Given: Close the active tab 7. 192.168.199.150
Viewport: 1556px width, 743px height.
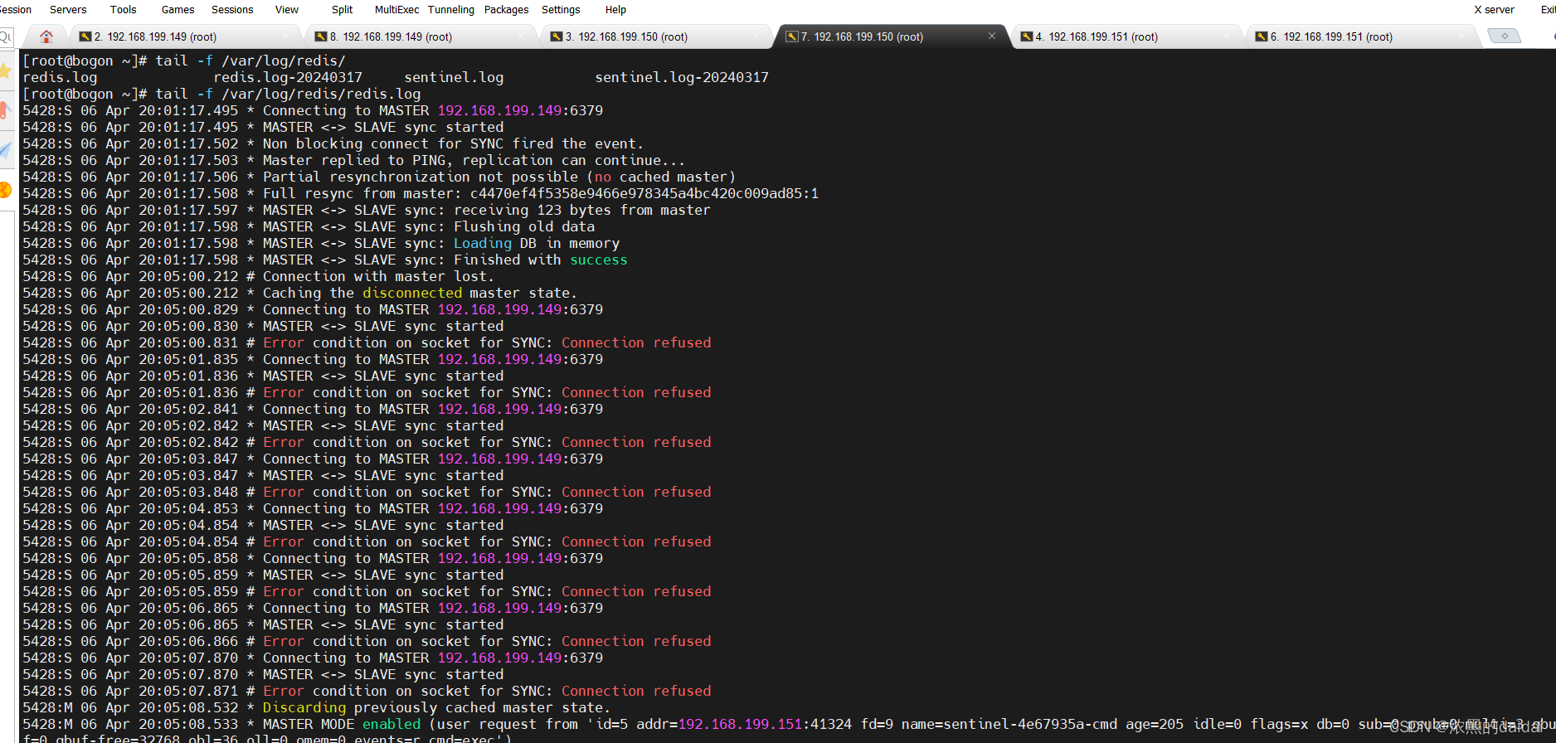Looking at the screenshot, I should point(992,36).
